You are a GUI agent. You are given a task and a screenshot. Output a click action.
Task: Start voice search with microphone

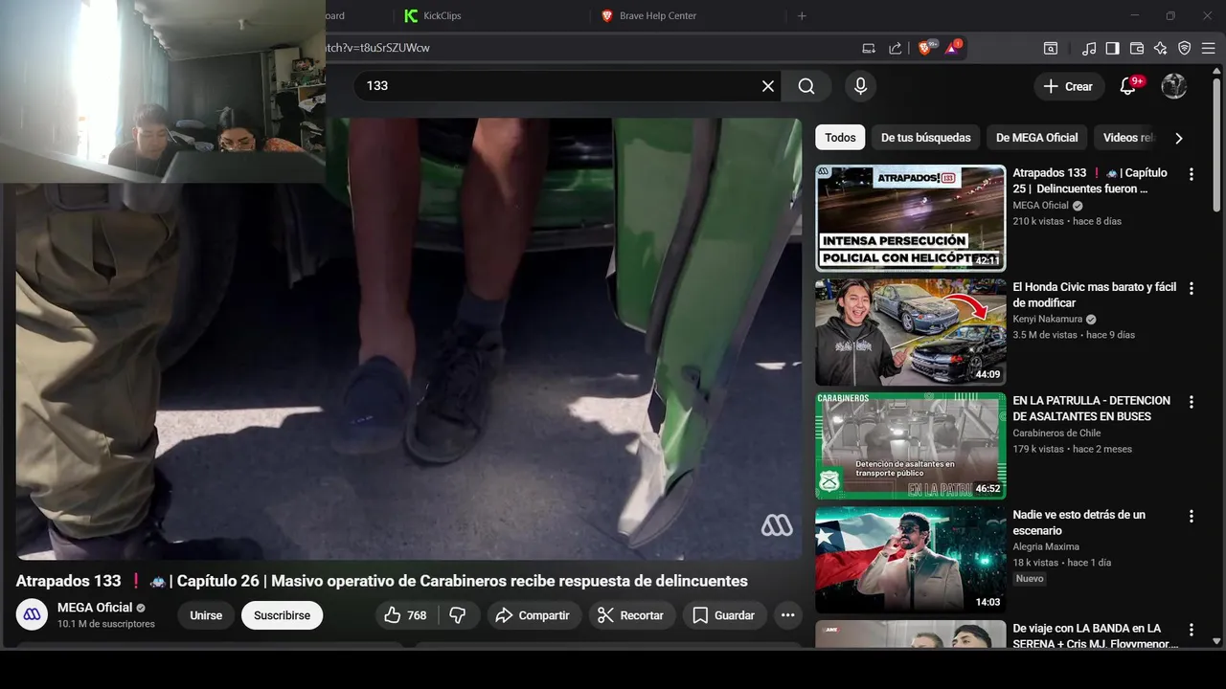tap(860, 86)
